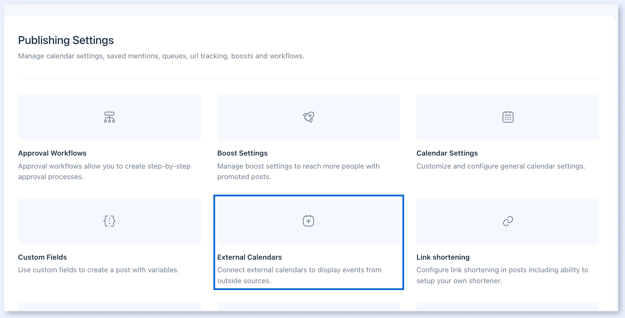The height and width of the screenshot is (318, 625).
Task: Click the Calendar Settings calendar icon
Action: point(508,117)
